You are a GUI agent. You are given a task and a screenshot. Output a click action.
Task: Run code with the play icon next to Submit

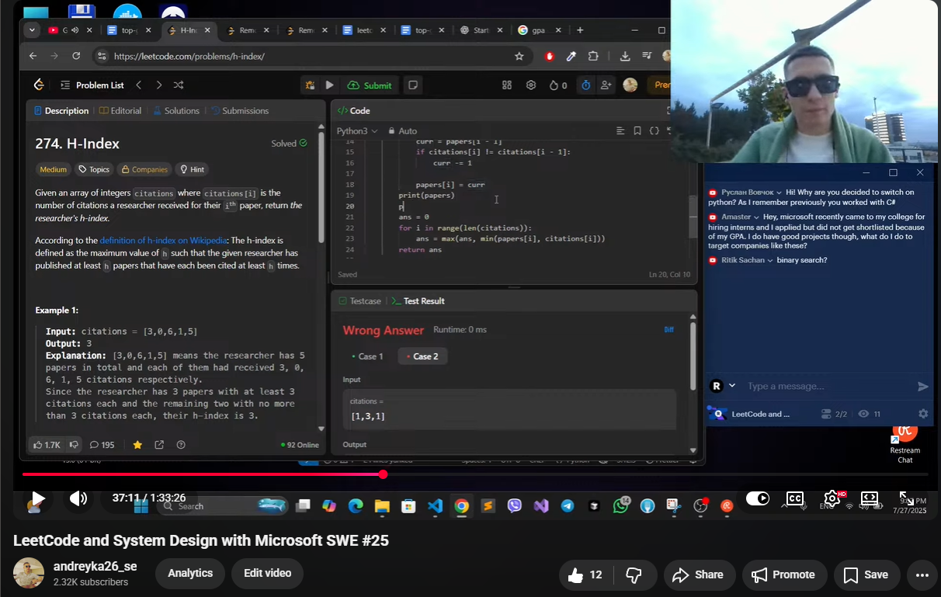click(x=329, y=85)
